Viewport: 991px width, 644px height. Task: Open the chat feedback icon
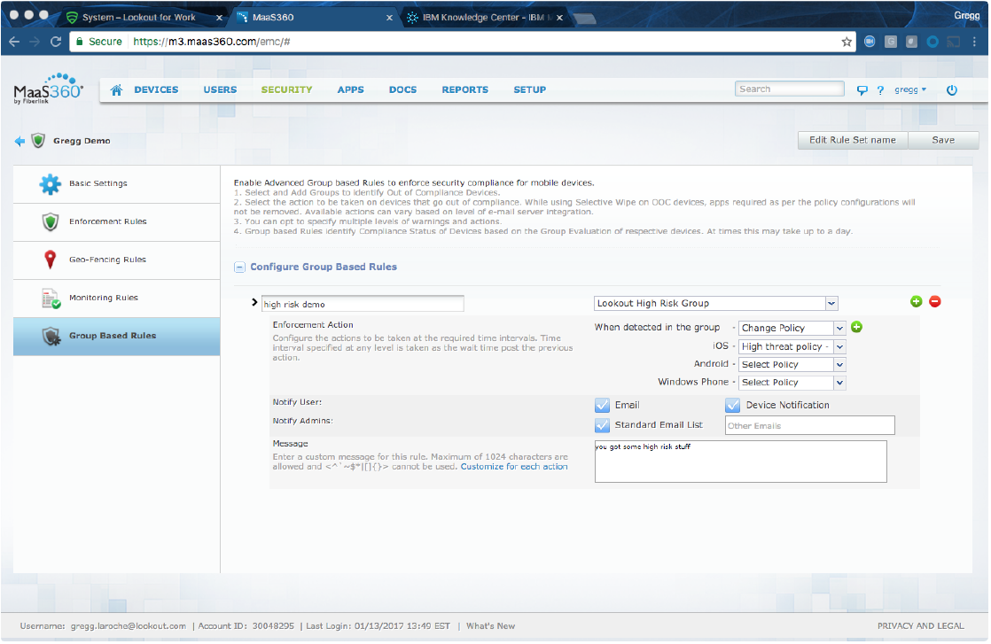coord(862,90)
